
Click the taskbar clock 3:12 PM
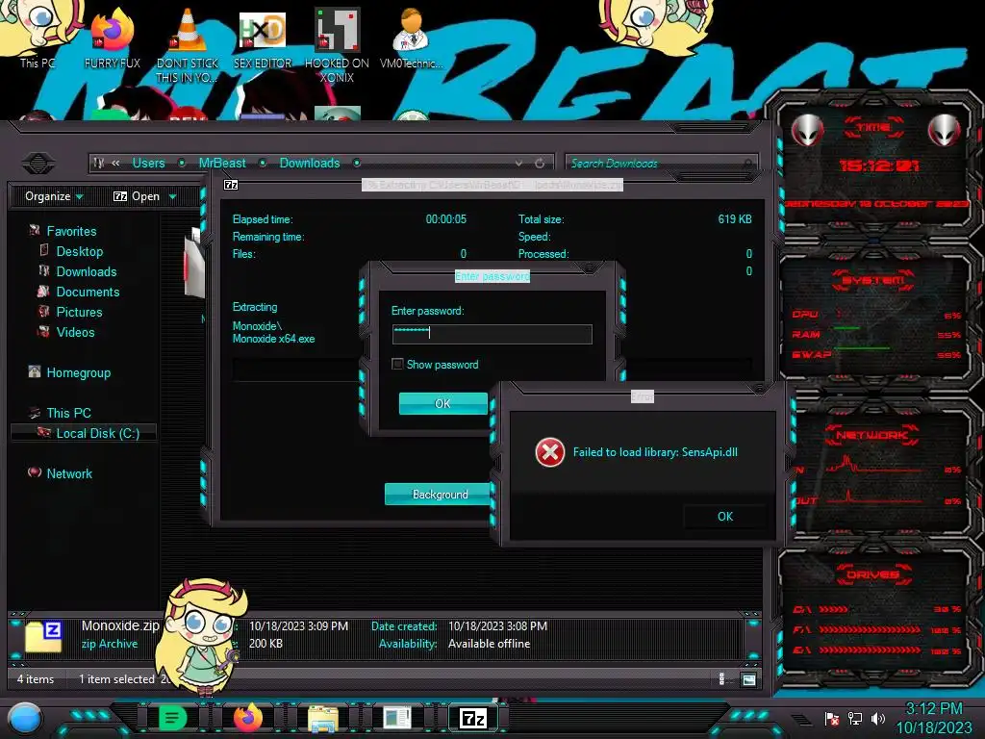pos(933,708)
